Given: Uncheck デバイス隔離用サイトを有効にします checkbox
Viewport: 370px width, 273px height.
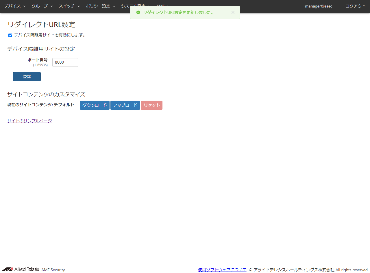Looking at the screenshot, I should click(x=10, y=35).
